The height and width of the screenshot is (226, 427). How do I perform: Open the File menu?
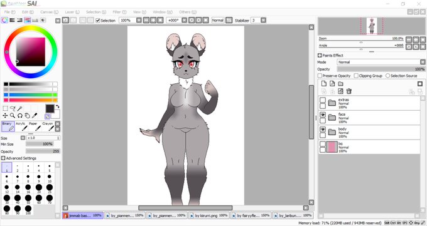click(10, 12)
